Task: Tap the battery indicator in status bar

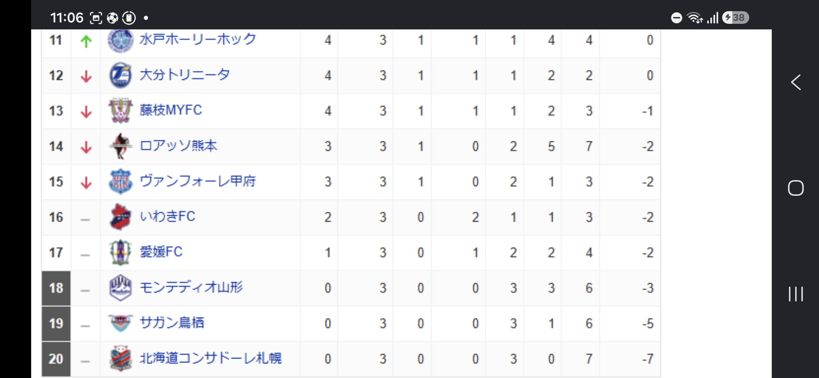Action: 736,17
